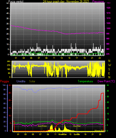Viewport: 116px width, 138px height.
Task: Click the 1020 pressure axis value
Action: coord(108,8)
